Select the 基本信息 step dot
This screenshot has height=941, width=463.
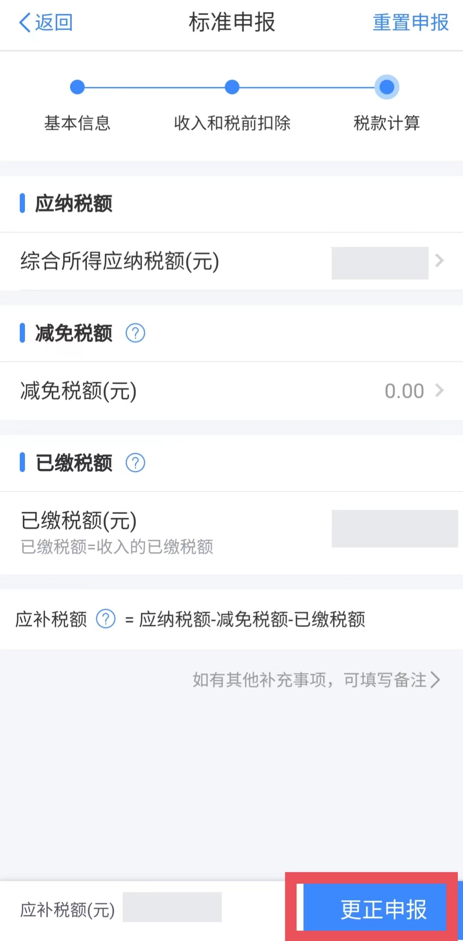click(x=77, y=87)
